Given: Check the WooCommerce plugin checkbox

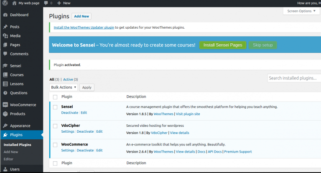Looking at the screenshot, I should [x=55, y=145].
